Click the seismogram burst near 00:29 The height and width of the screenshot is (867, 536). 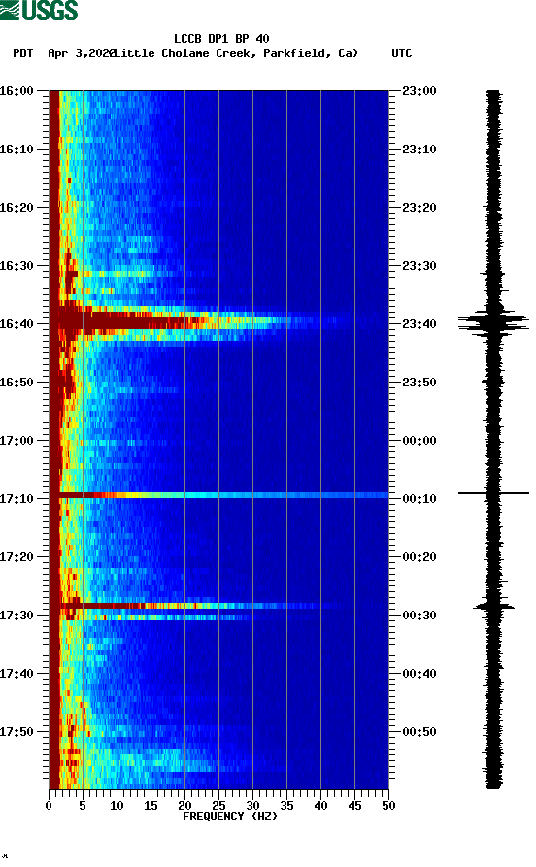(493, 607)
